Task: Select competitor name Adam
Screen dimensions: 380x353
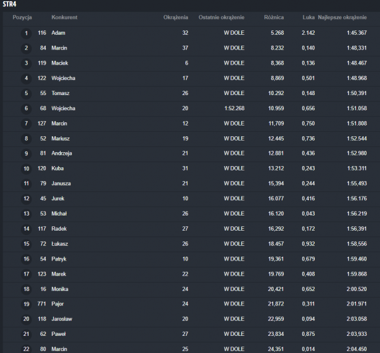Action: [58, 33]
